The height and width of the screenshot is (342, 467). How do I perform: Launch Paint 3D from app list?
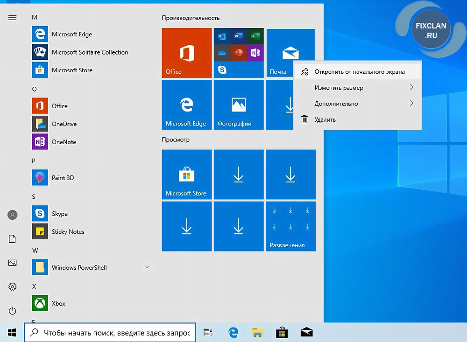pyautogui.click(x=63, y=178)
